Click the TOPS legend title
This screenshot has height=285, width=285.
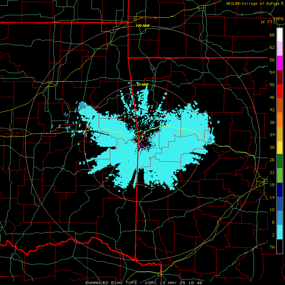278,19
